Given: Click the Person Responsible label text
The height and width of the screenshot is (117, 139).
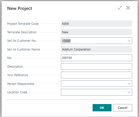Looking at the screenshot, I should tap(21, 84).
